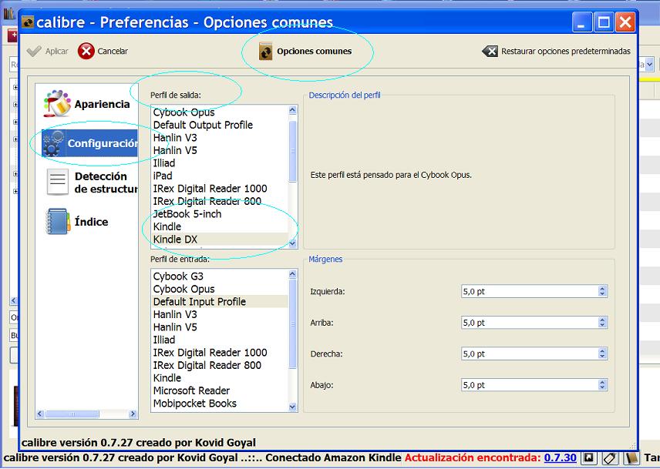This screenshot has width=660, height=469.
Task: Click right arrow of sidebar horizontal scrollbar
Action: (133, 414)
